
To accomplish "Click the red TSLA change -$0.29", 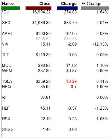I will pyautogui.click(x=71, y=81).
